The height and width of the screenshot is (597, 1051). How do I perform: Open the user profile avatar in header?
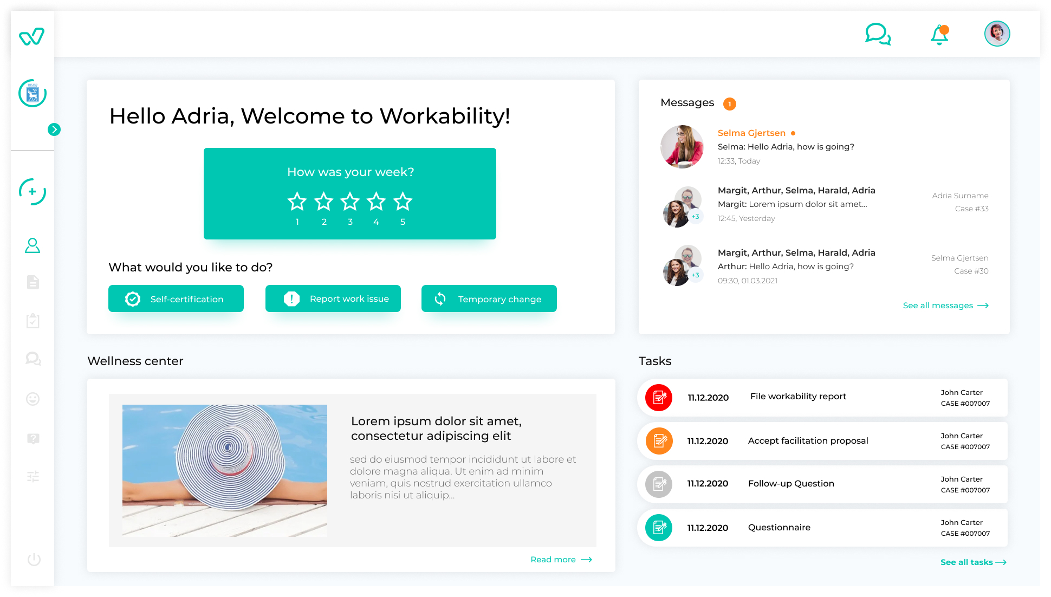pos(997,34)
